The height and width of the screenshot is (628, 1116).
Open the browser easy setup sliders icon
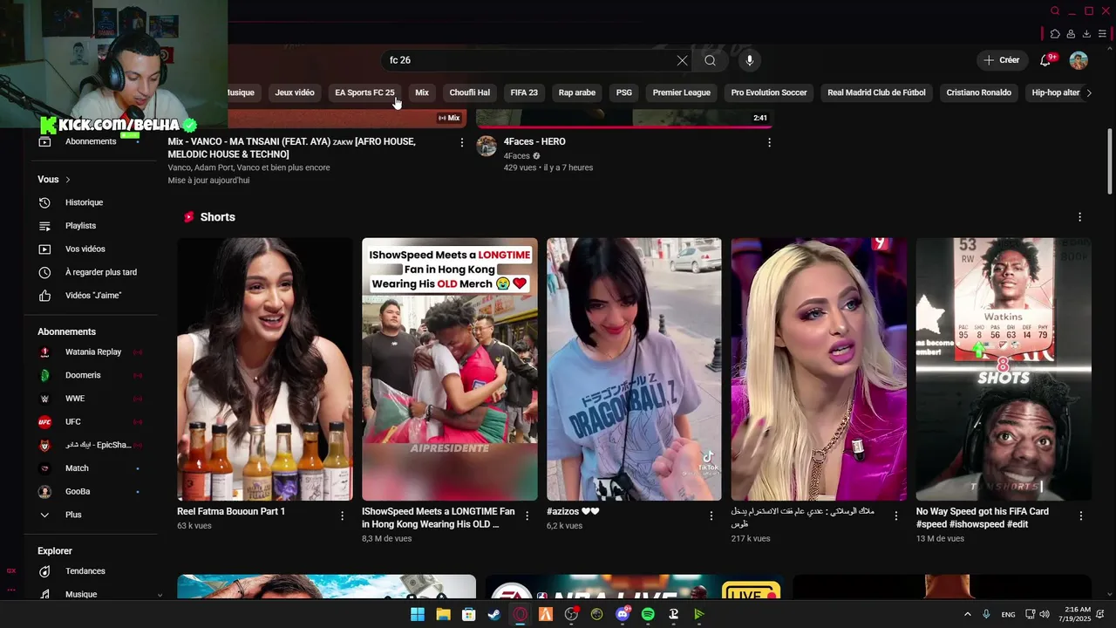(1102, 34)
